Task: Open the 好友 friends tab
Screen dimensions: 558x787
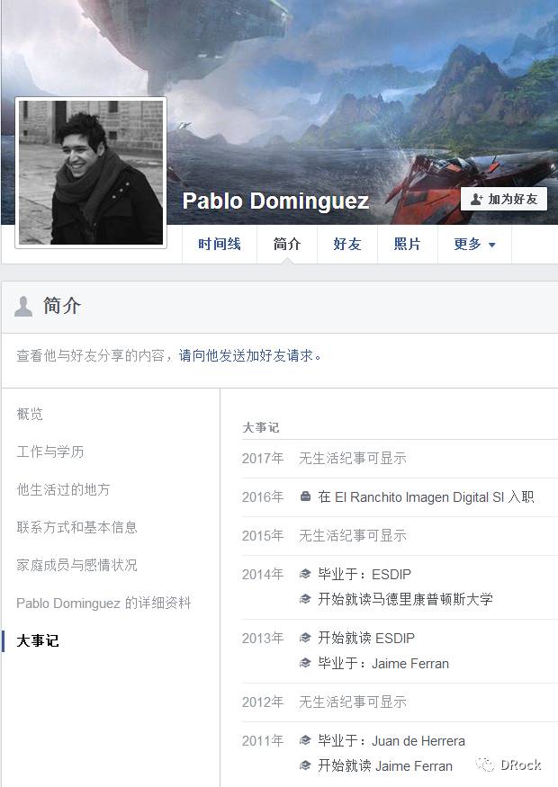Action: (347, 244)
